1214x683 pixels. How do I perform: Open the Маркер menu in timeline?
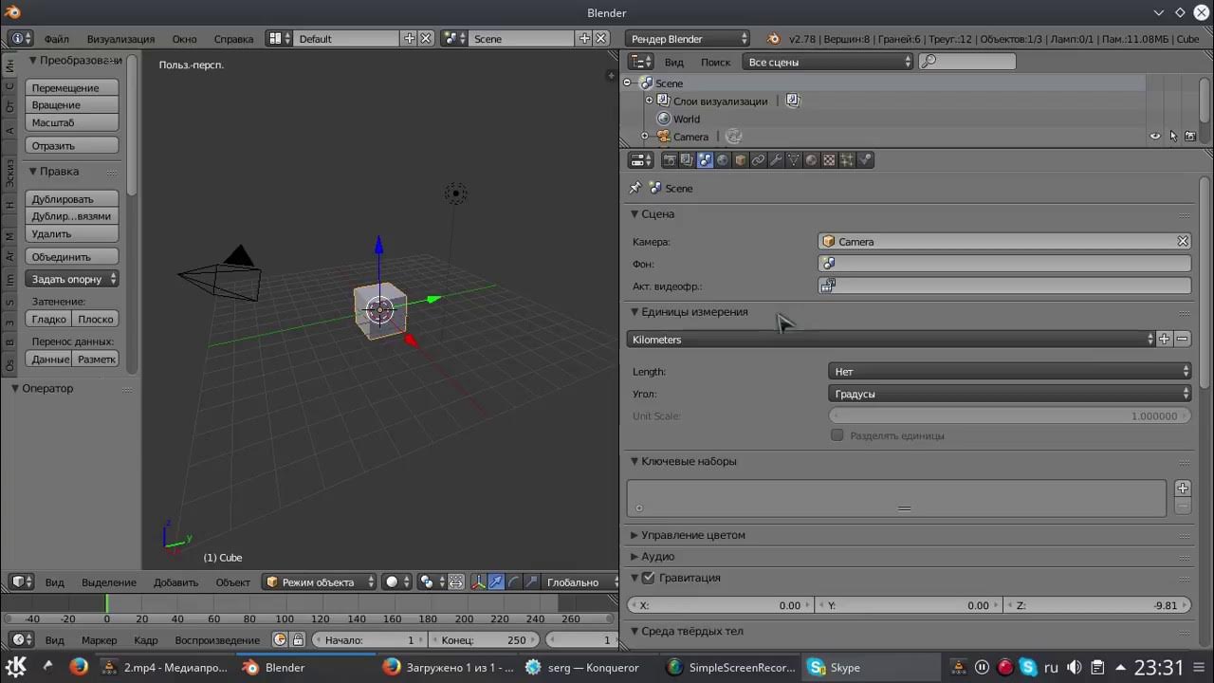[x=100, y=640]
